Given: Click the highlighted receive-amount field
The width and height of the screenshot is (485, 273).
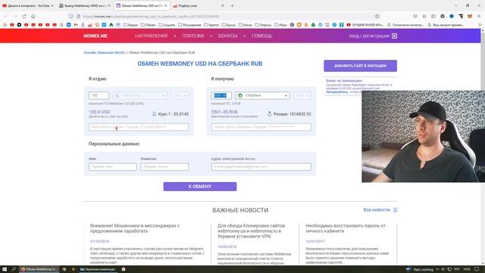Looking at the screenshot, I should pos(221,96).
